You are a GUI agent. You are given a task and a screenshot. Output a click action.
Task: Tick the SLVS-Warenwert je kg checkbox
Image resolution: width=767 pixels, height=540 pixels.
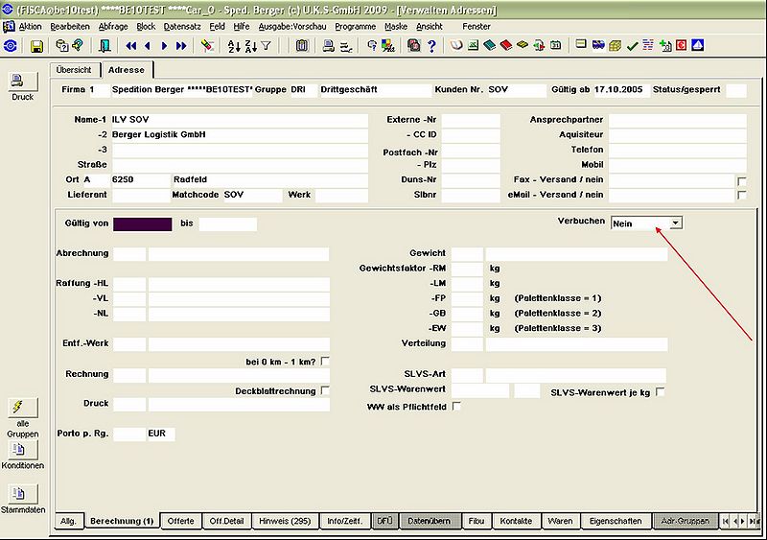tap(660, 392)
